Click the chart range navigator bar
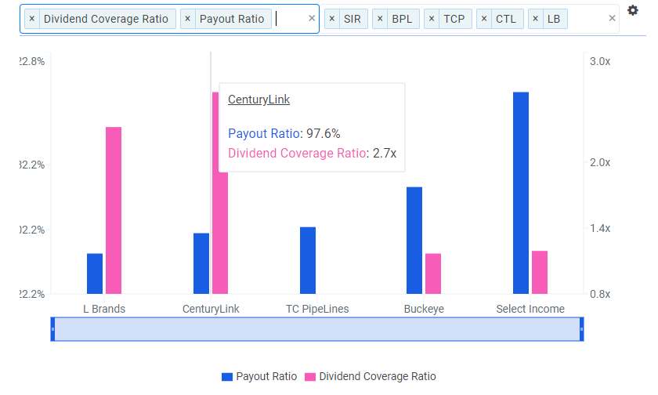Screen dimensions: 658x395 point(317,329)
